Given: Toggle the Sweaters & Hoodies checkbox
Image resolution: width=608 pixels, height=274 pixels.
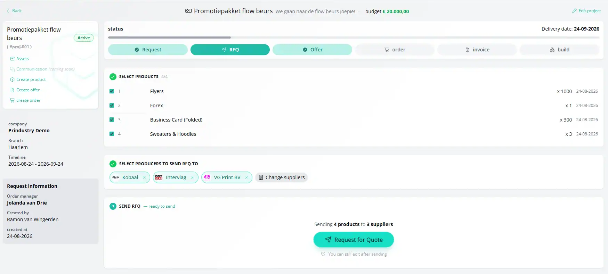Looking at the screenshot, I should coord(112,134).
